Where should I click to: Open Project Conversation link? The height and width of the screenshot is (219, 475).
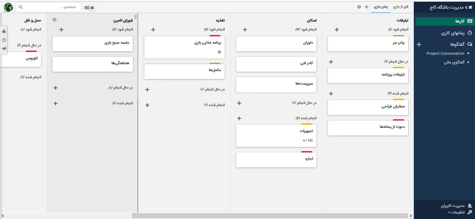point(445,53)
